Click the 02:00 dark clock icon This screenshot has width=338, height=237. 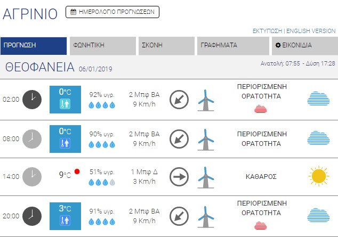tap(32, 99)
